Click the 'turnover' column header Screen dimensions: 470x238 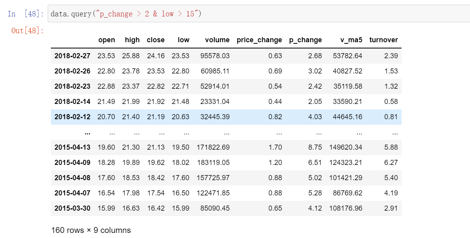[x=384, y=40]
